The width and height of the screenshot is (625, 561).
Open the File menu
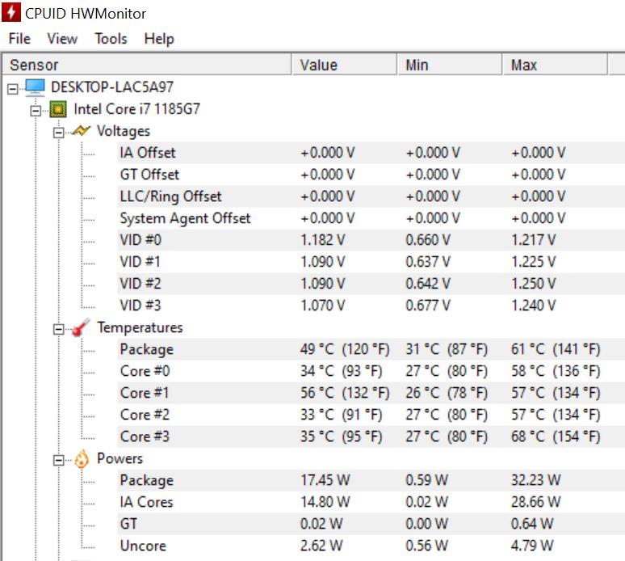tap(19, 39)
